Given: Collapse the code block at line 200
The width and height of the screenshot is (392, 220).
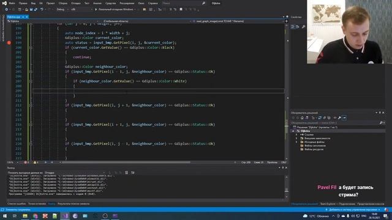Looking at the screenshot, I should [x=31, y=48].
